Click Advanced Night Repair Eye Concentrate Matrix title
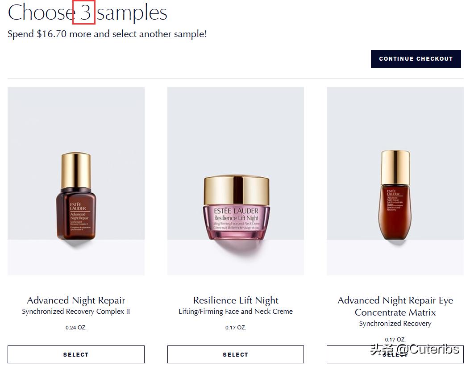This screenshot has width=470, height=366. [395, 306]
